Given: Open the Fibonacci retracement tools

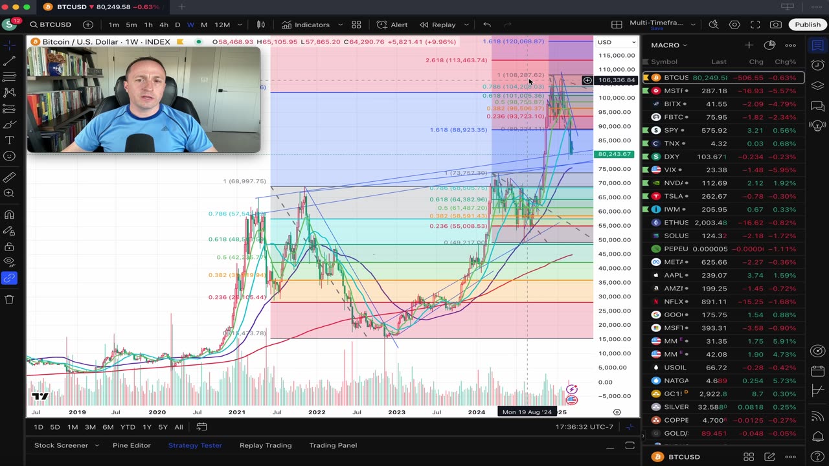Looking at the screenshot, I should pyautogui.click(x=9, y=77).
